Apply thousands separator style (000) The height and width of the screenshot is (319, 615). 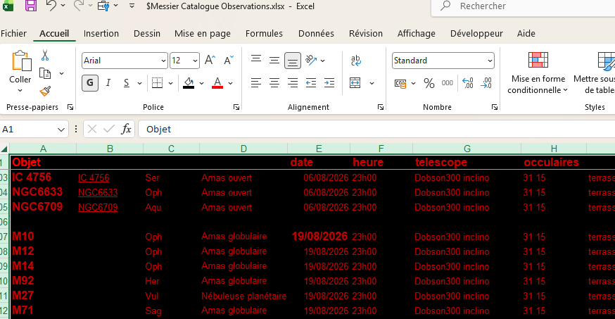point(447,83)
